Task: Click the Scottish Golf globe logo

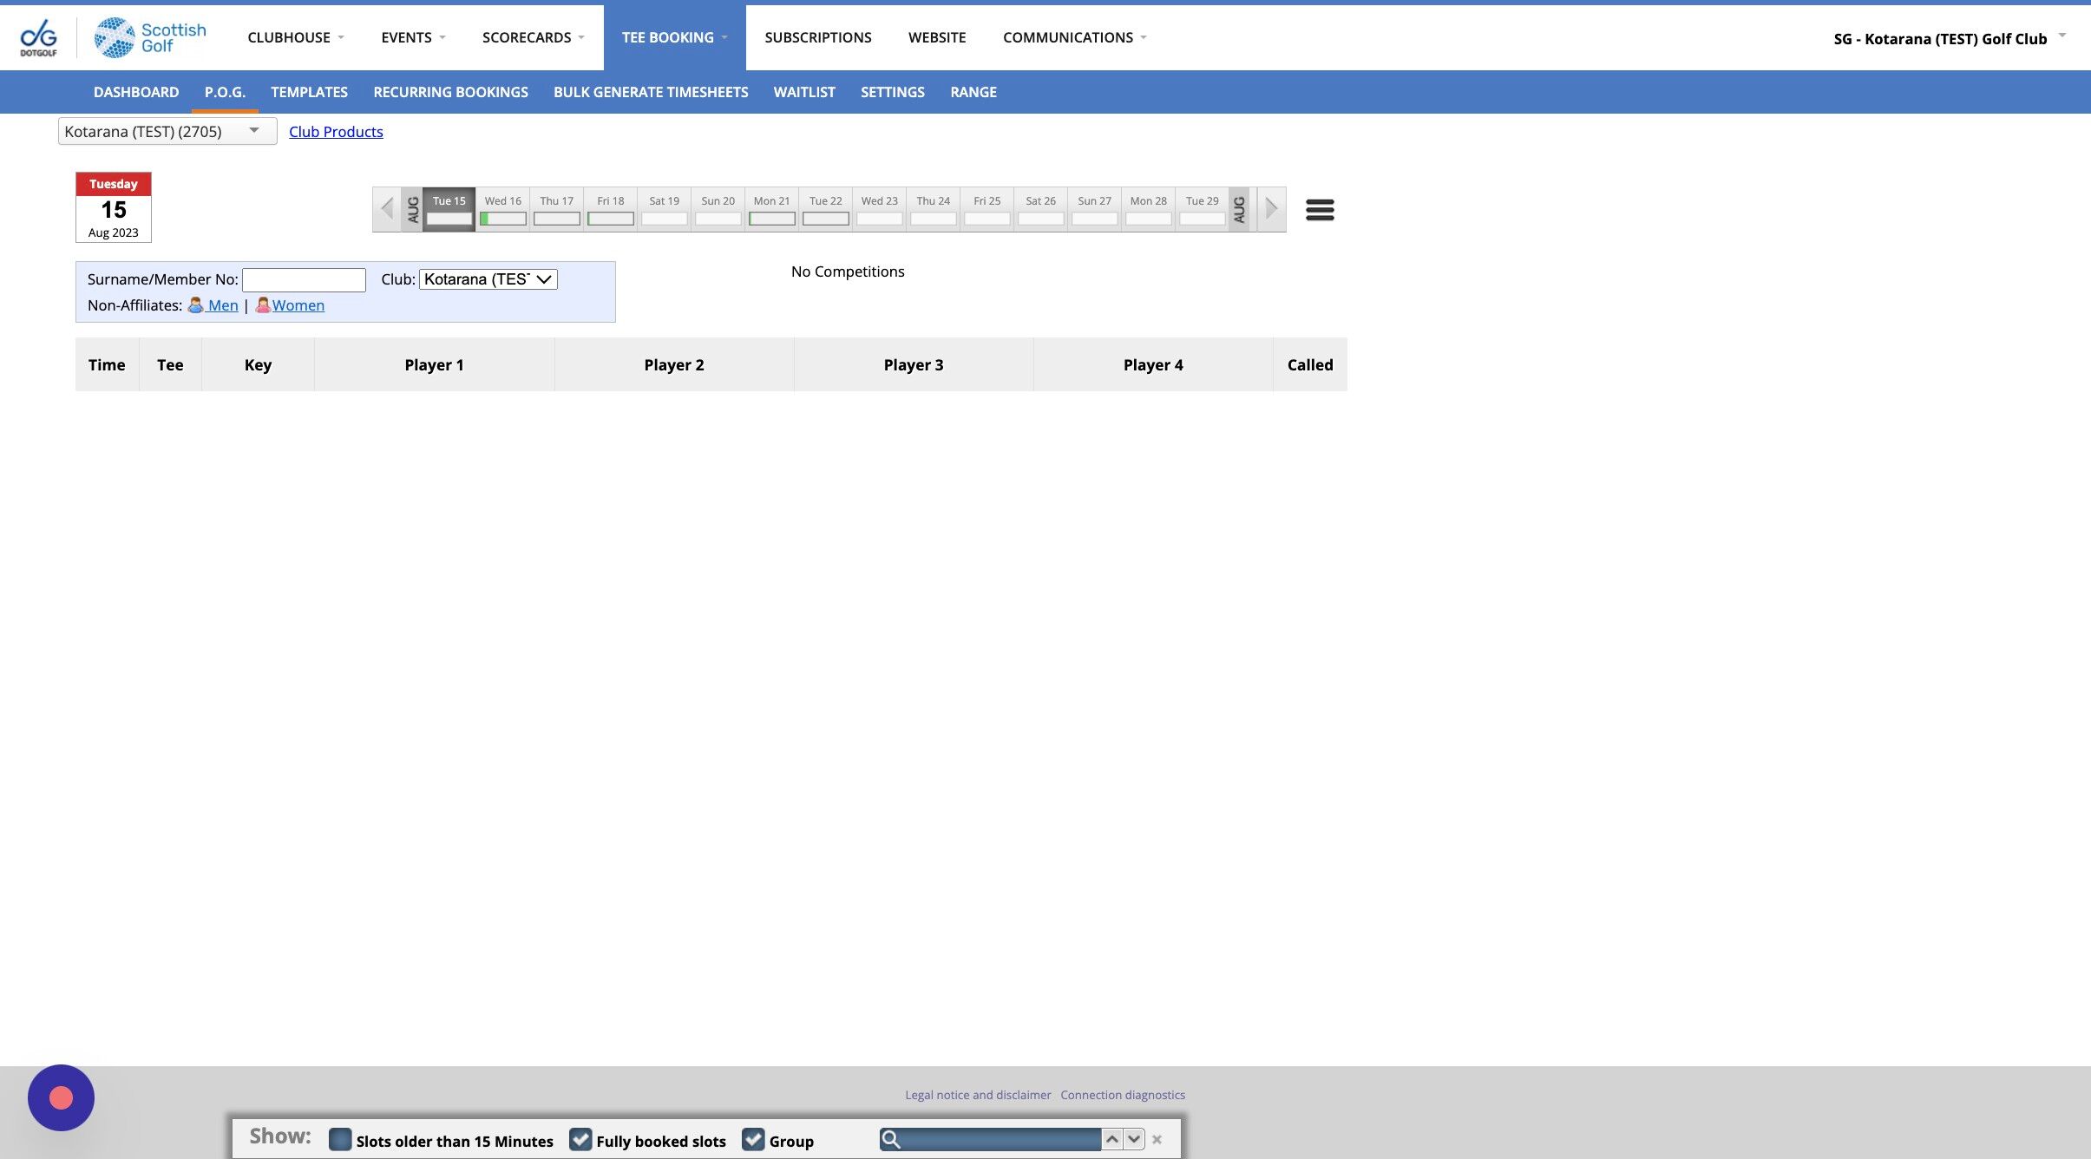Action: point(114,37)
